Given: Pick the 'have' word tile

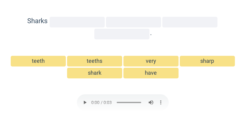Looking at the screenshot, I should tap(151, 73).
